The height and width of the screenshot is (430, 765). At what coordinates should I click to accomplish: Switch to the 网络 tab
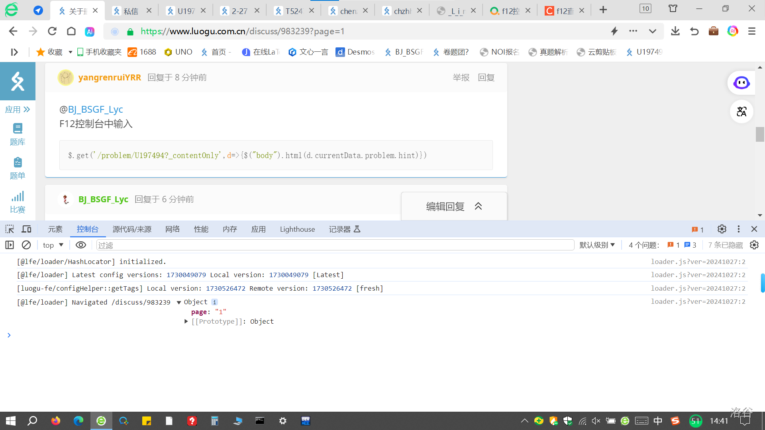173,229
